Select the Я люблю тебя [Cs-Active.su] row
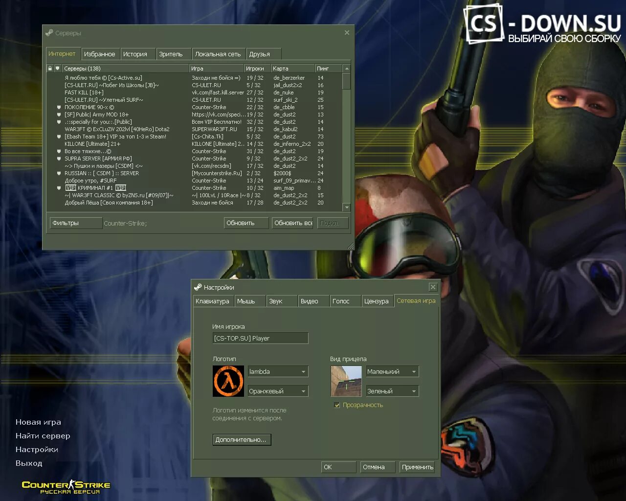 pyautogui.click(x=195, y=78)
